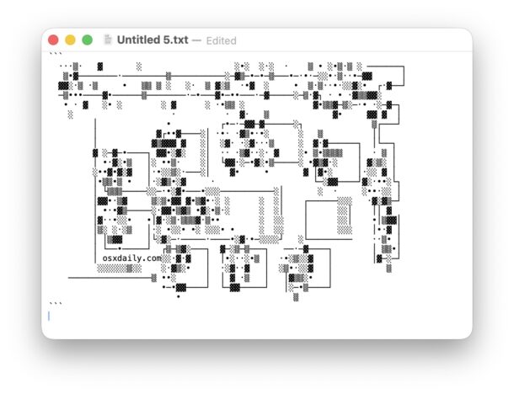Click the document proxy icon in title bar

pos(108,40)
